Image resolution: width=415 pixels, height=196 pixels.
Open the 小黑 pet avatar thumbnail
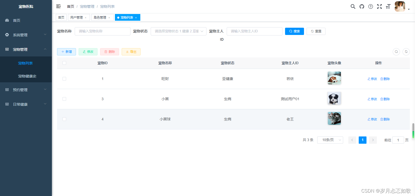click(334, 98)
